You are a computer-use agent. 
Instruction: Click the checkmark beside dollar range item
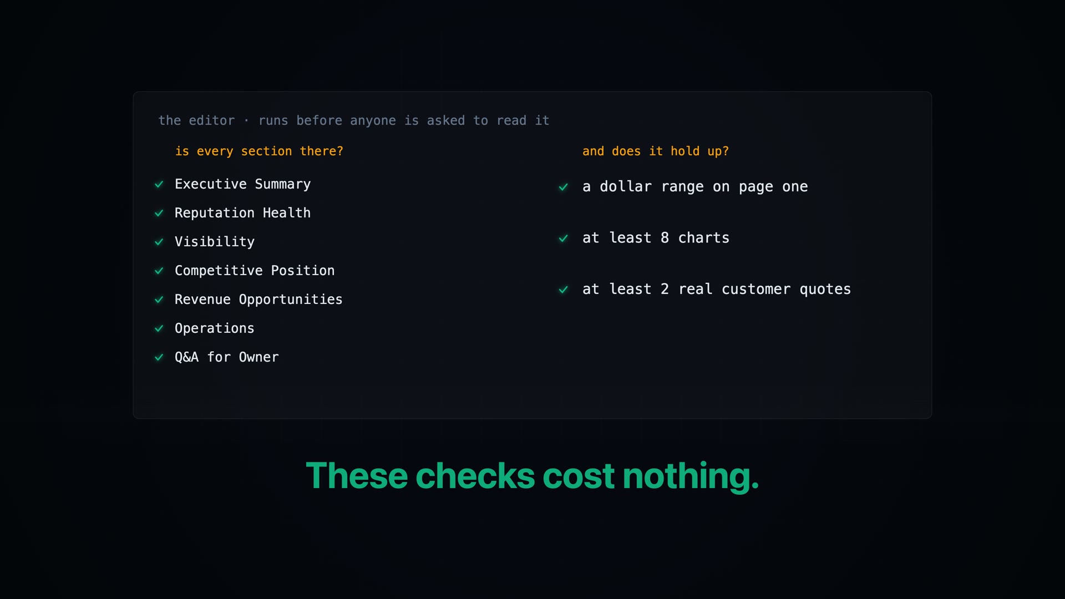[564, 187]
